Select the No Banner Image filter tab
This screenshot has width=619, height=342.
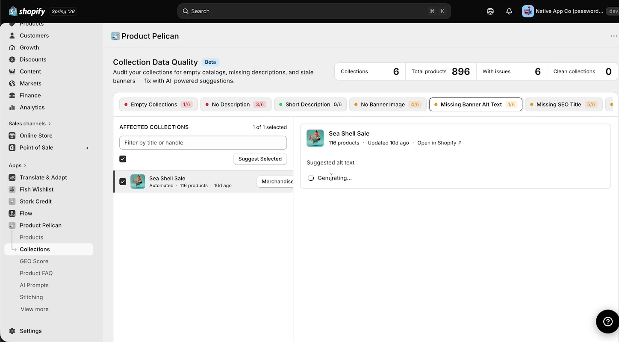click(x=388, y=104)
